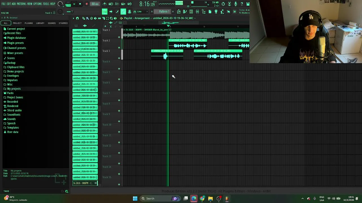The width and height of the screenshot is (362, 203).
Task: Select the STARRED browser tab
Action: click(x=63, y=23)
